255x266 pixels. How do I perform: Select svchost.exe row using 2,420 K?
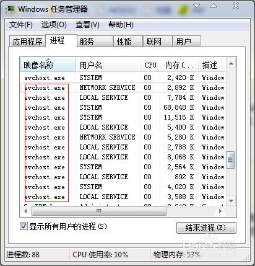pos(123,78)
